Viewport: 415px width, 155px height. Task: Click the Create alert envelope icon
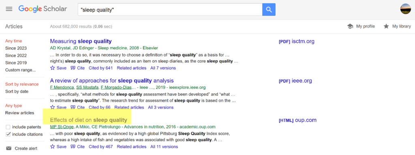pyautogui.click(x=9, y=149)
